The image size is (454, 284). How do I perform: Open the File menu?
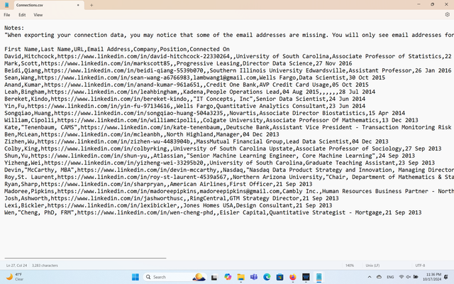pos(7,15)
